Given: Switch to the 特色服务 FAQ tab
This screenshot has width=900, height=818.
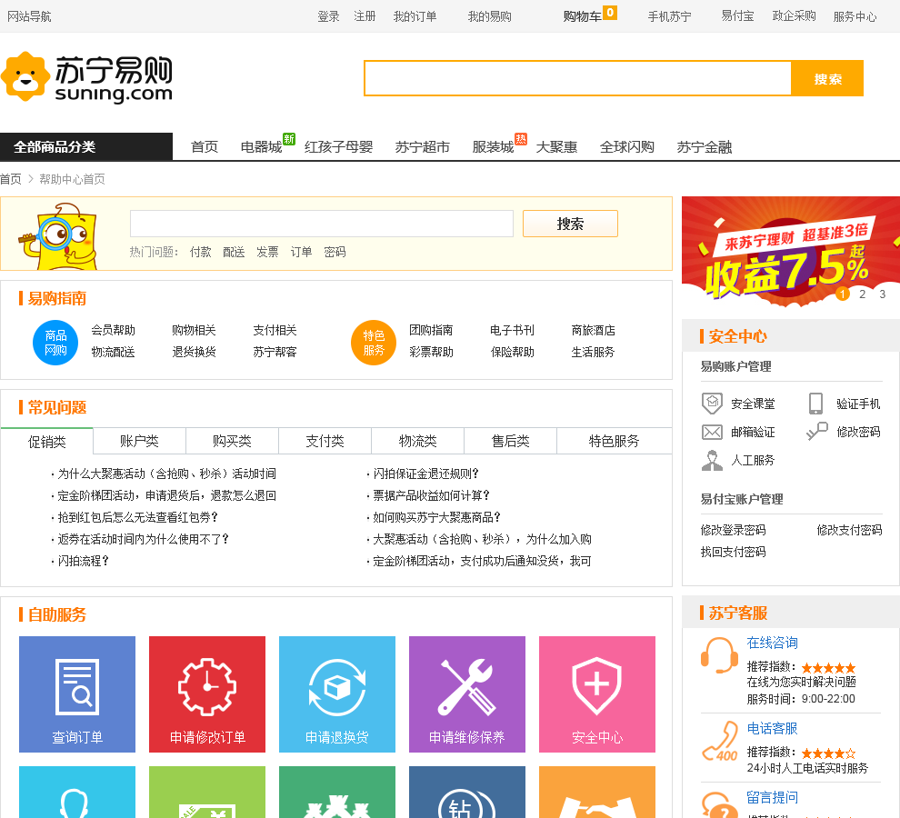Looking at the screenshot, I should click(615, 441).
